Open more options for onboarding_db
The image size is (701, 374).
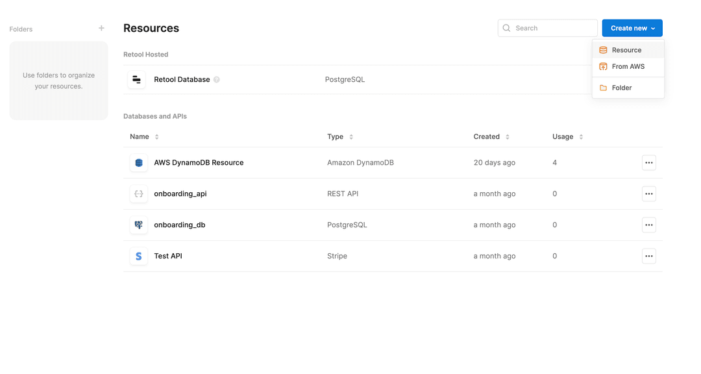648,225
